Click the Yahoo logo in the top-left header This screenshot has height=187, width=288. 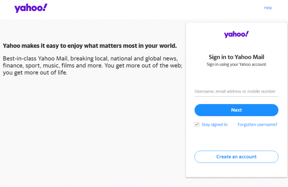click(30, 8)
